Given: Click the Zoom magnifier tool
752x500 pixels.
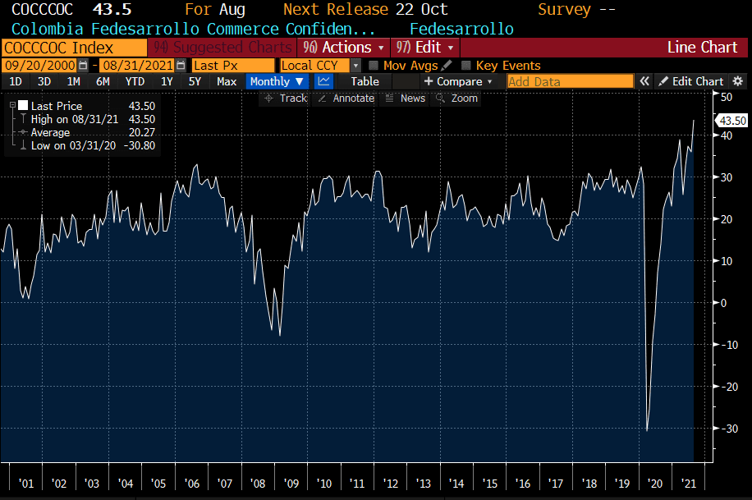Looking at the screenshot, I should [456, 98].
